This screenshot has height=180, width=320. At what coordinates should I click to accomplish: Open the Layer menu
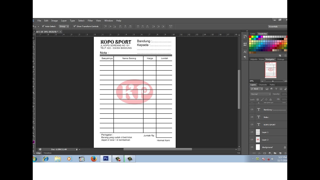(x=64, y=21)
